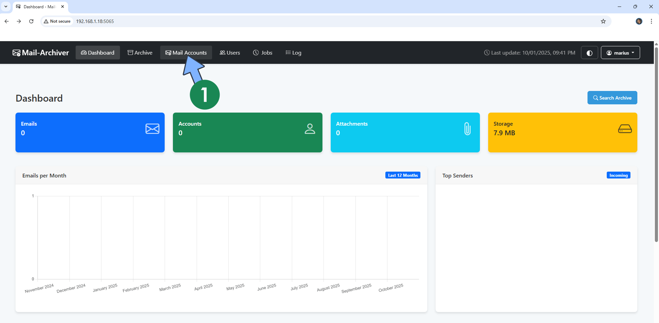Viewport: 659px width, 323px height.
Task: Bookmark this page with the star icon
Action: [603, 21]
